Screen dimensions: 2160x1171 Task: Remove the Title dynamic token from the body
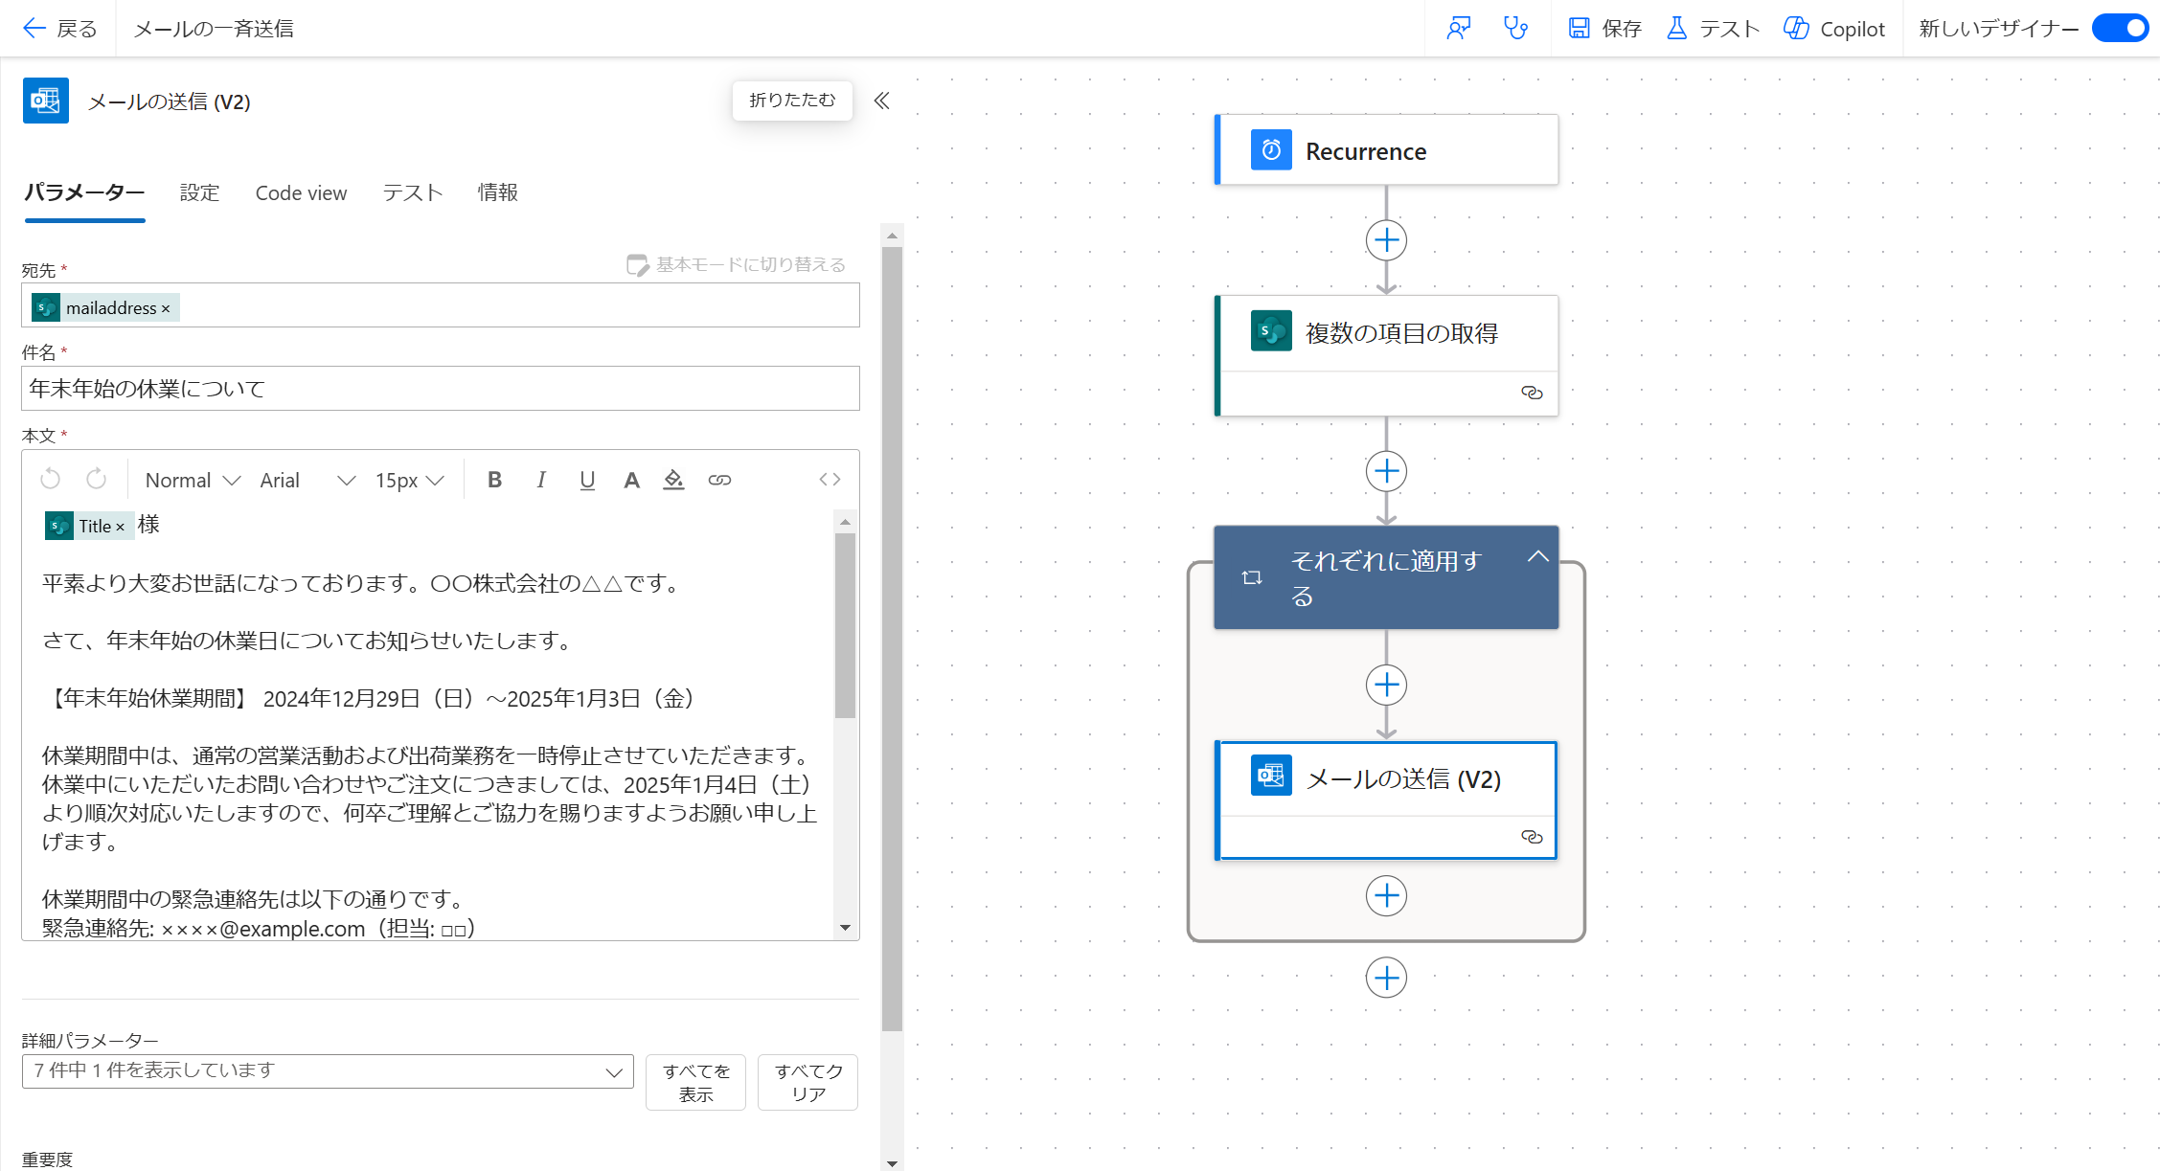point(121,527)
